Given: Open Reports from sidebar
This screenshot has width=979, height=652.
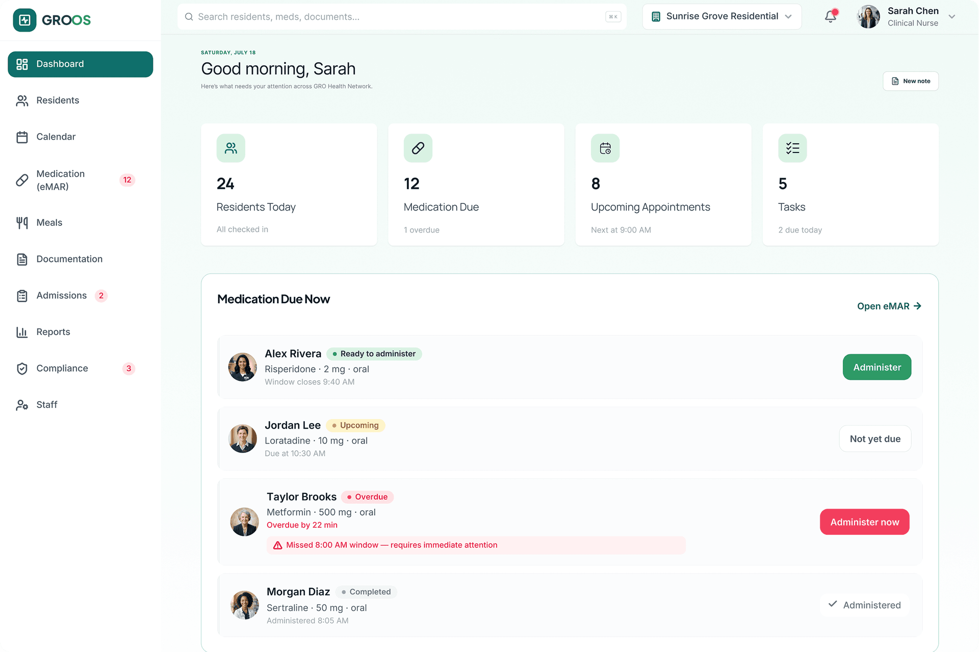Looking at the screenshot, I should pyautogui.click(x=81, y=332).
